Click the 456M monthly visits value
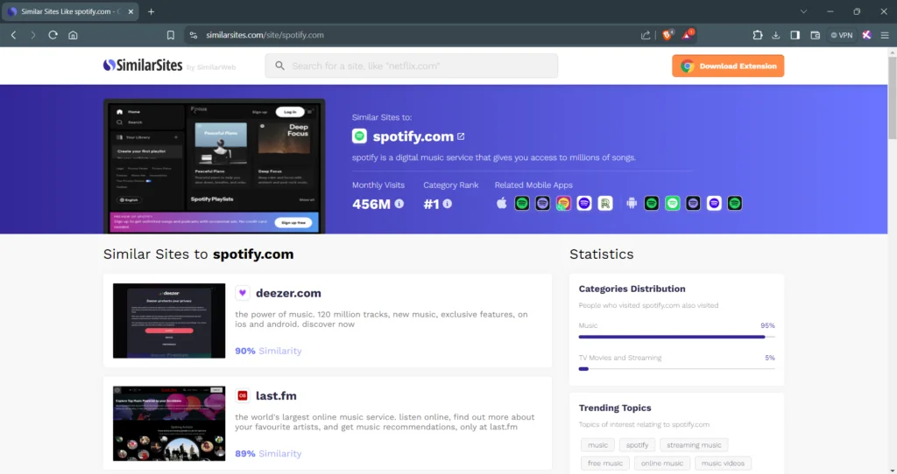This screenshot has width=897, height=474. click(x=371, y=204)
